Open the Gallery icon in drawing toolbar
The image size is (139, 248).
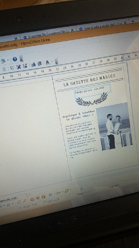point(43,197)
